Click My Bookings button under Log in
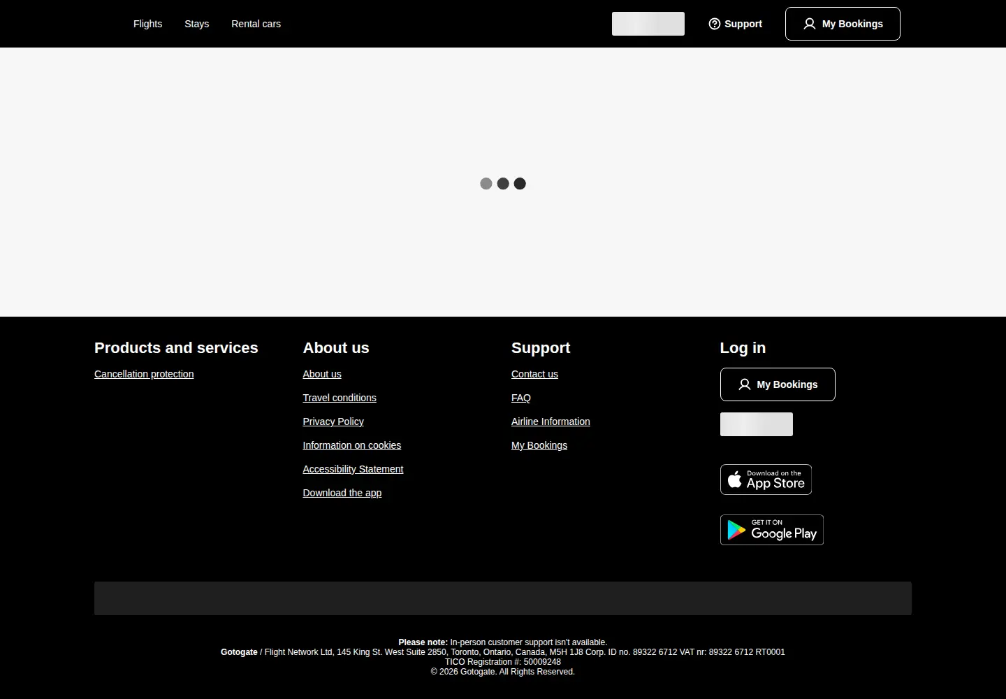This screenshot has height=699, width=1006. coord(778,384)
